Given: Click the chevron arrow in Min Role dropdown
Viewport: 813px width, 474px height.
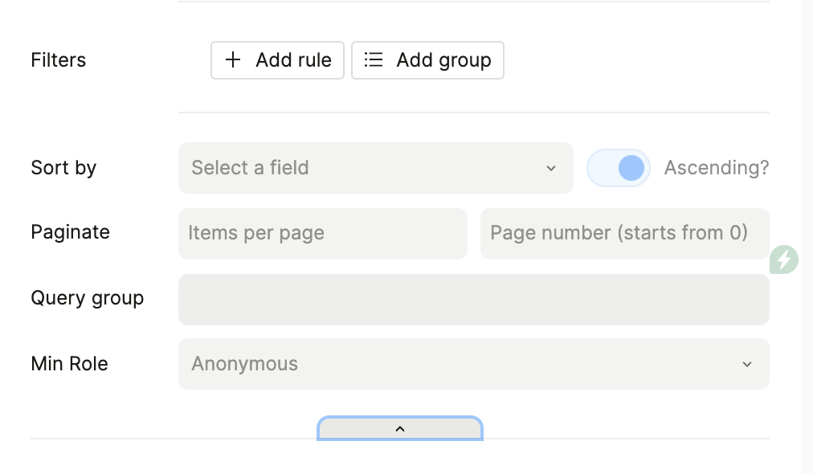Looking at the screenshot, I should (x=747, y=364).
